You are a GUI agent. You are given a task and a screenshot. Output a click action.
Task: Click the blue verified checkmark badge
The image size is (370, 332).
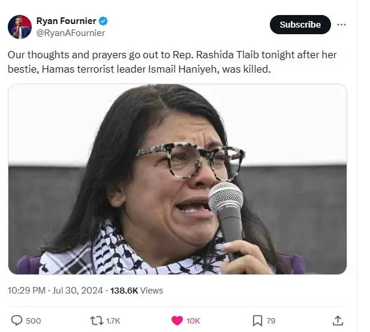tap(103, 21)
